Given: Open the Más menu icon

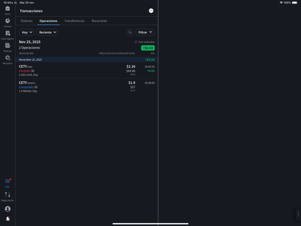Looking at the screenshot, I should (x=8, y=181).
